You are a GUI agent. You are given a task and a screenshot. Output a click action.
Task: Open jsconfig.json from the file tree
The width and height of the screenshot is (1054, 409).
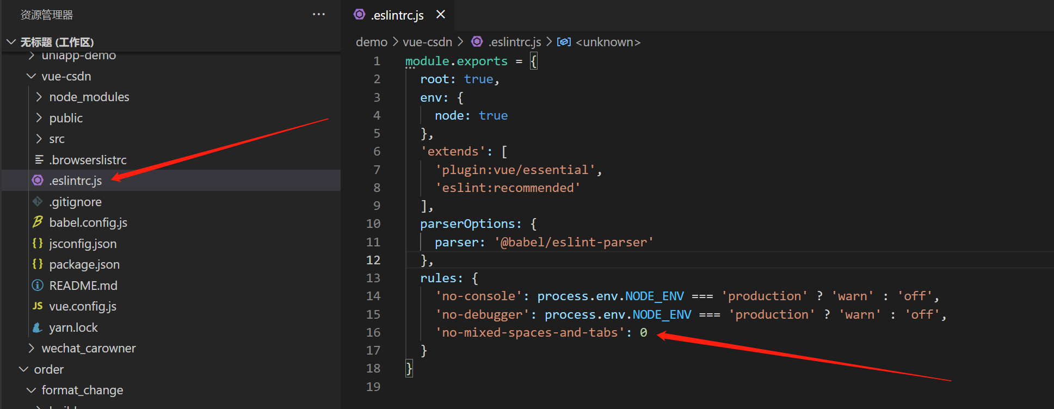83,244
